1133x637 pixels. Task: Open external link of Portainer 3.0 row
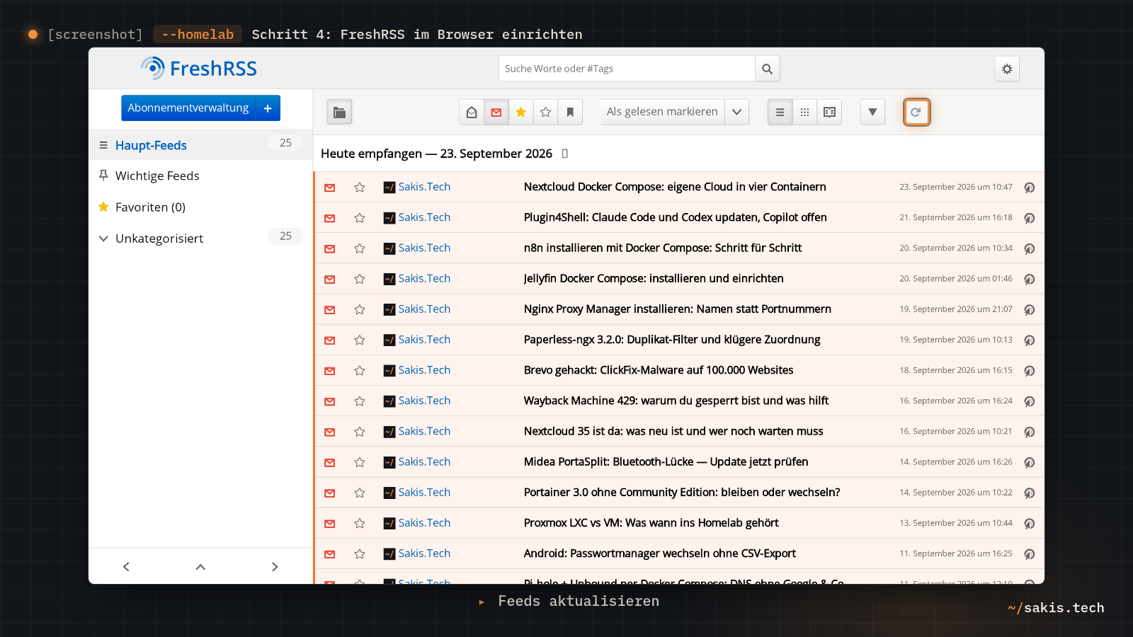pyautogui.click(x=1030, y=493)
